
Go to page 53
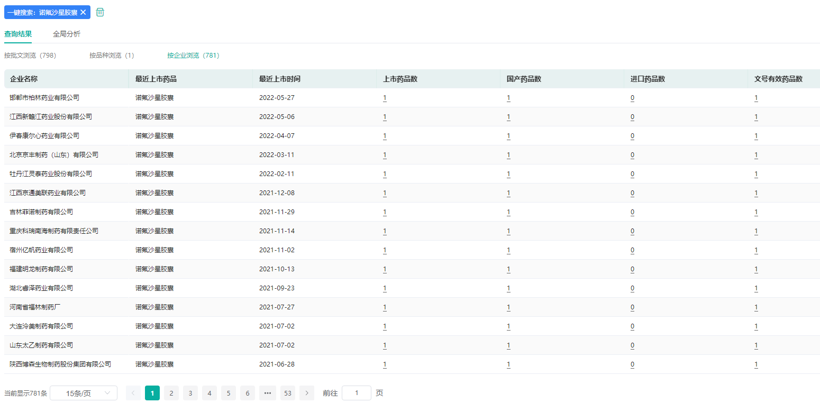288,393
